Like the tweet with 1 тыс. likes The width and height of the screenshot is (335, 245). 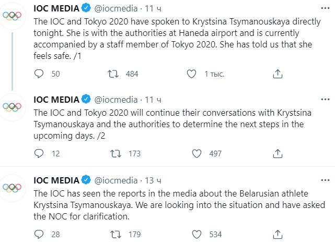[191, 74]
